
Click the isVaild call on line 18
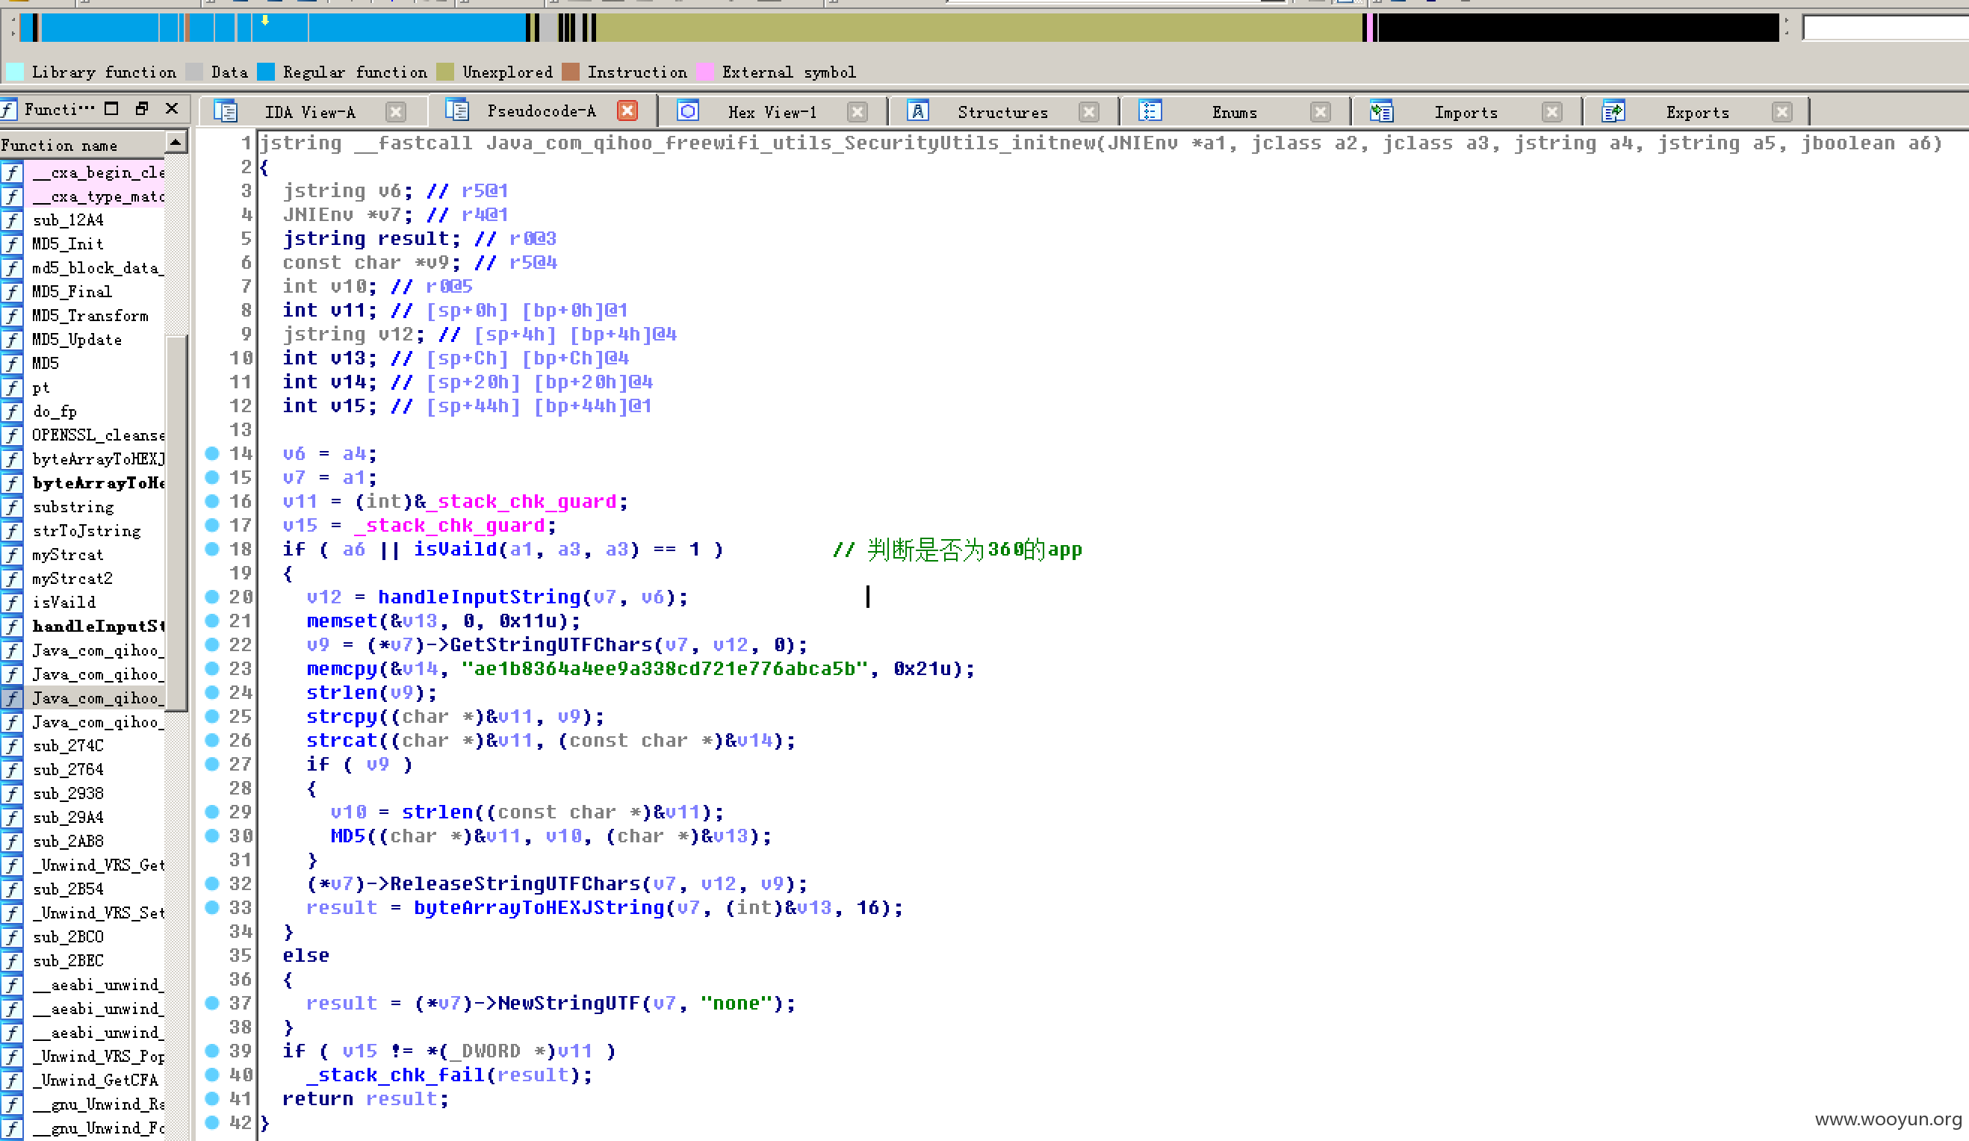[x=455, y=549]
